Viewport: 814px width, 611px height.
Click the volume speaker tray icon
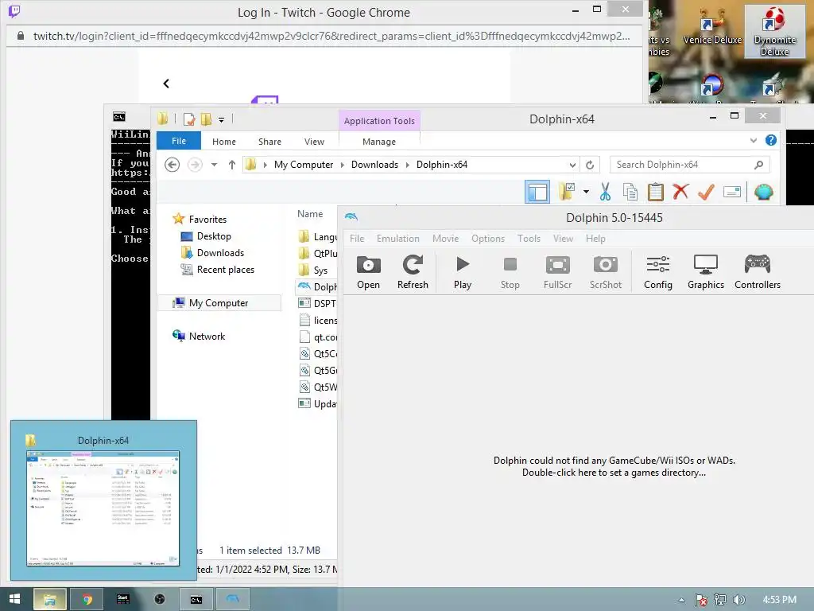(x=738, y=600)
